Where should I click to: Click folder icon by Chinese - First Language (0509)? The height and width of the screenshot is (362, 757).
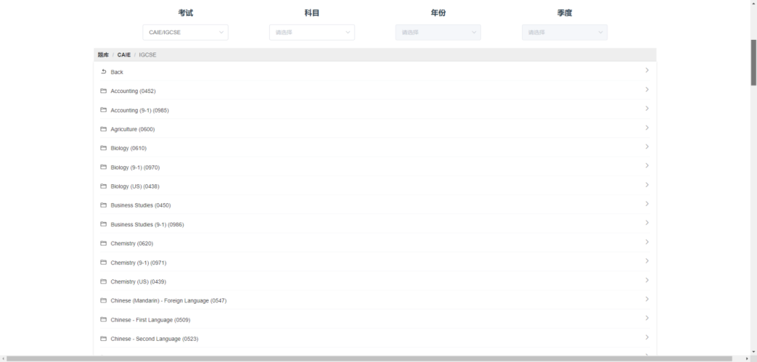pyautogui.click(x=103, y=319)
